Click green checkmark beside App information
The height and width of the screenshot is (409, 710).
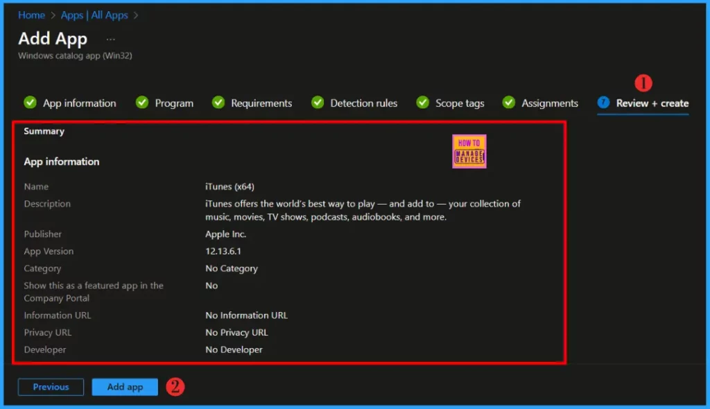(31, 103)
